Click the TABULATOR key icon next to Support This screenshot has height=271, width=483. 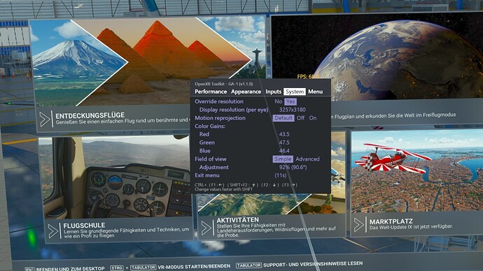[248, 265]
